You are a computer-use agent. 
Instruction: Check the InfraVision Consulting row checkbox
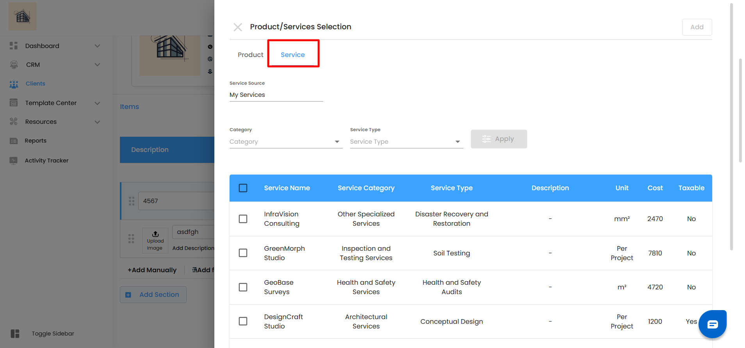click(x=243, y=219)
